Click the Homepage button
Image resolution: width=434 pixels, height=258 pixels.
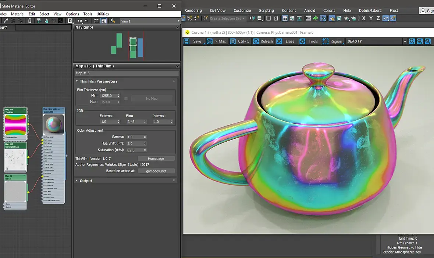[x=156, y=159]
